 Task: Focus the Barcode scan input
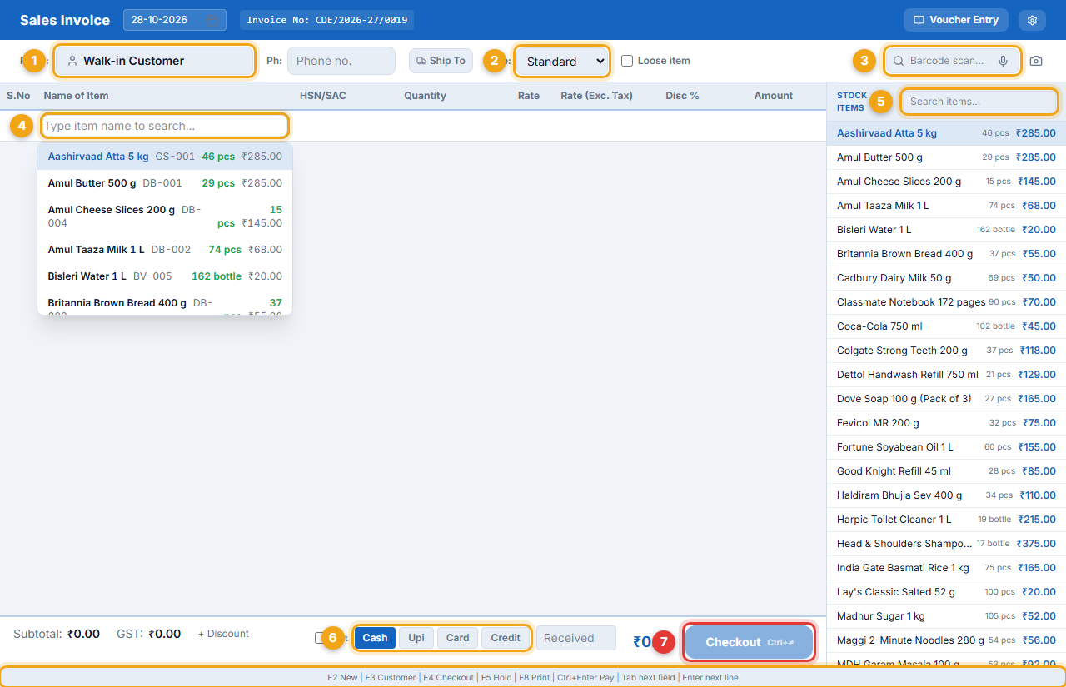[x=952, y=61]
